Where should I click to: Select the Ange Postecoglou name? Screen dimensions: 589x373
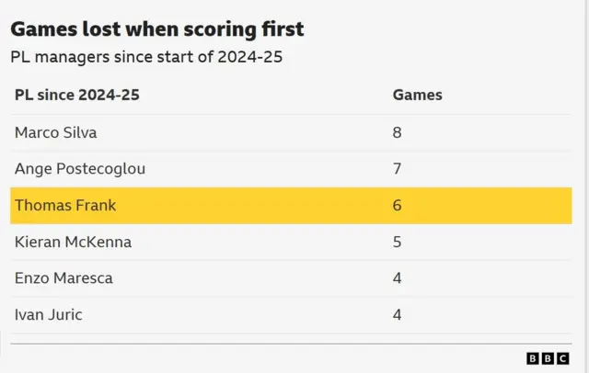click(80, 169)
